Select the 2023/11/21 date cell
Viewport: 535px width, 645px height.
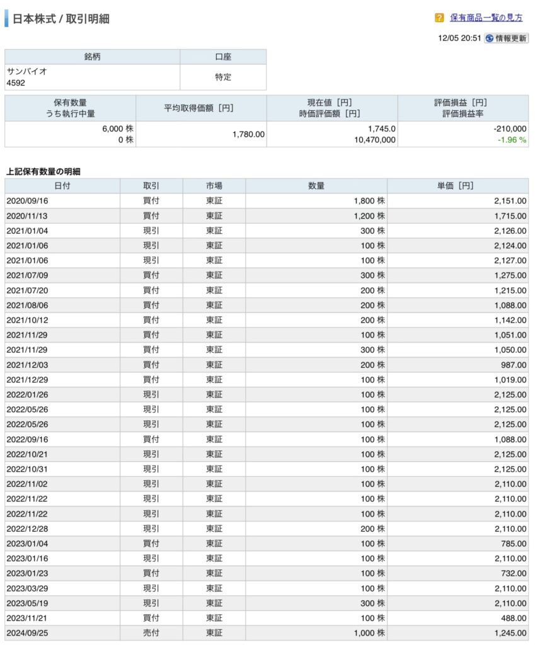coord(26,618)
